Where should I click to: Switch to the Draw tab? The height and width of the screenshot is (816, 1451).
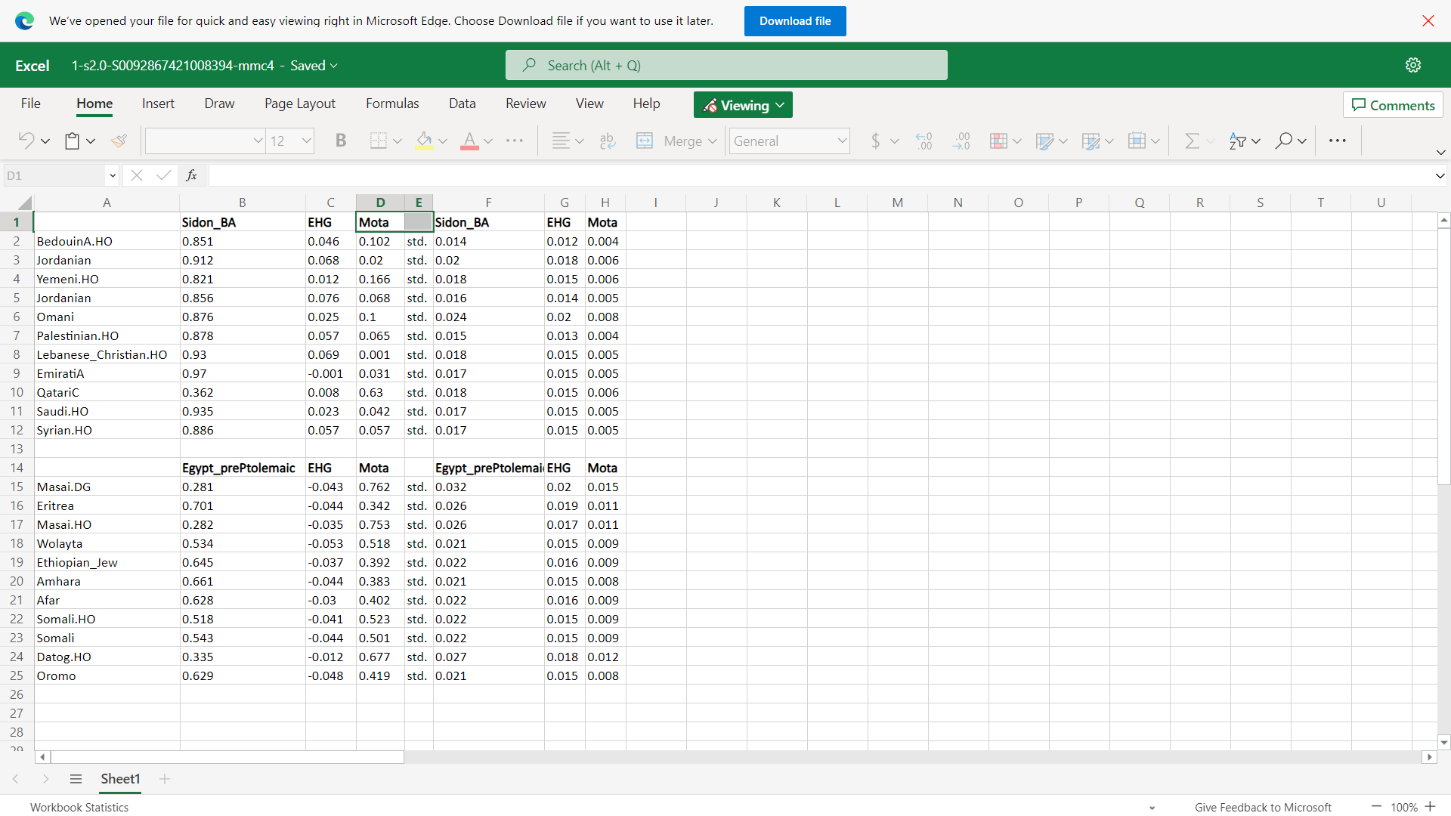[x=219, y=104]
